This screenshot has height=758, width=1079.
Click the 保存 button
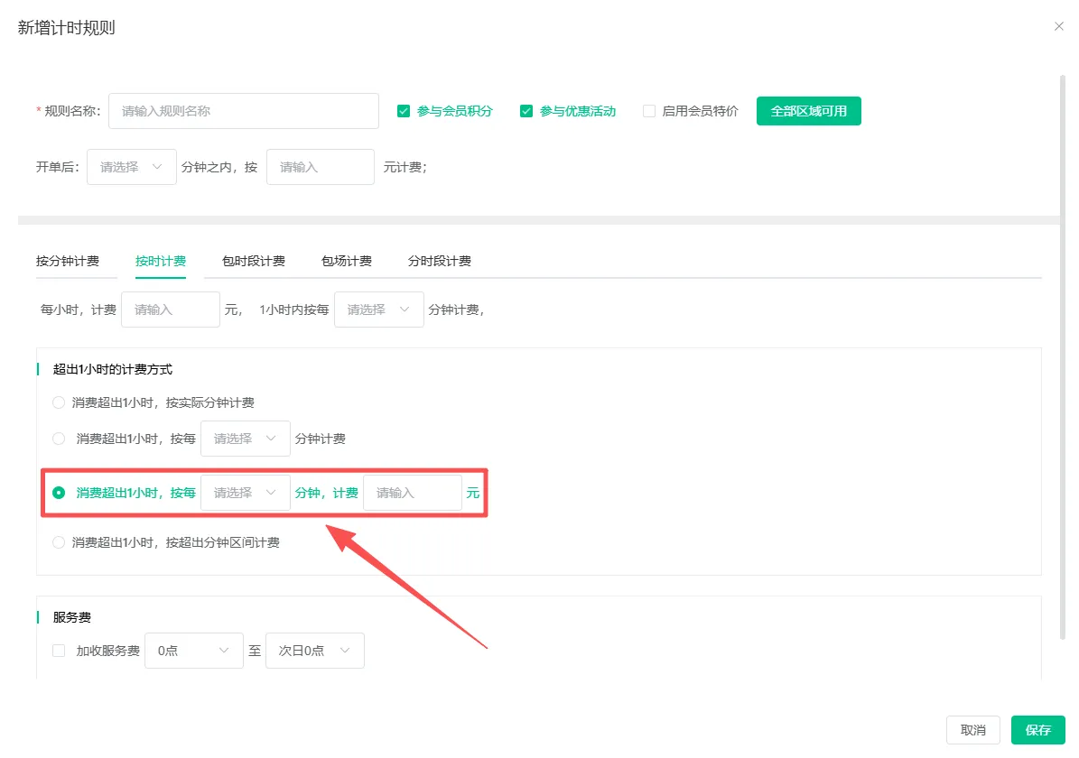pyautogui.click(x=1038, y=730)
